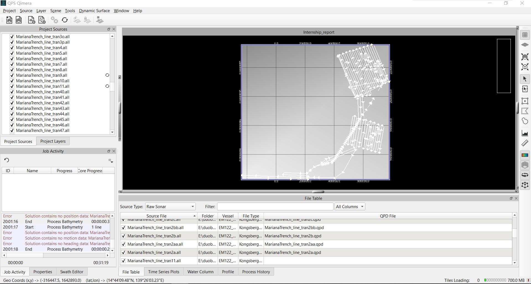Click the rotate turntable icon
The width and height of the screenshot is (531, 284).
pos(525,175)
